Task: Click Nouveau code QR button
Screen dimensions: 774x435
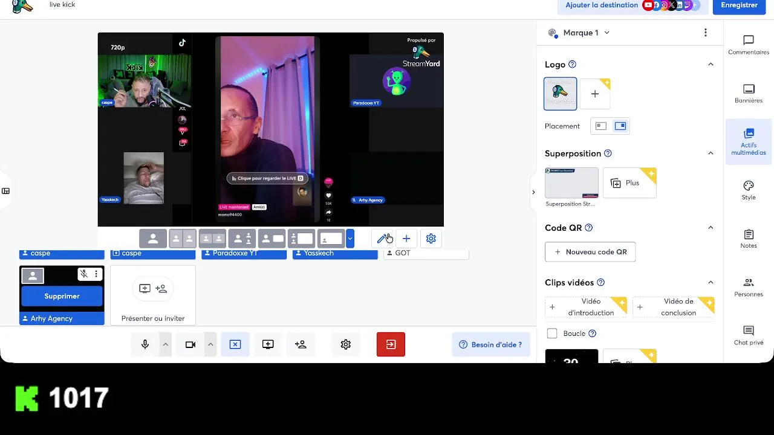Action: coord(590,252)
